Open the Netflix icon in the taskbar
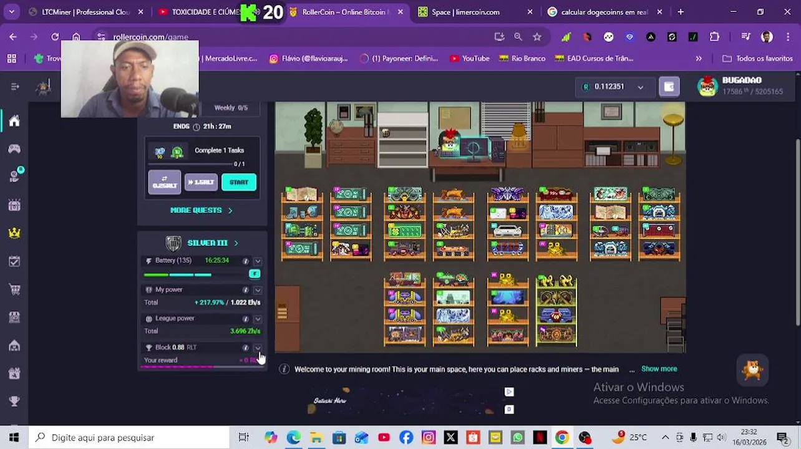The image size is (801, 449). pos(540,438)
